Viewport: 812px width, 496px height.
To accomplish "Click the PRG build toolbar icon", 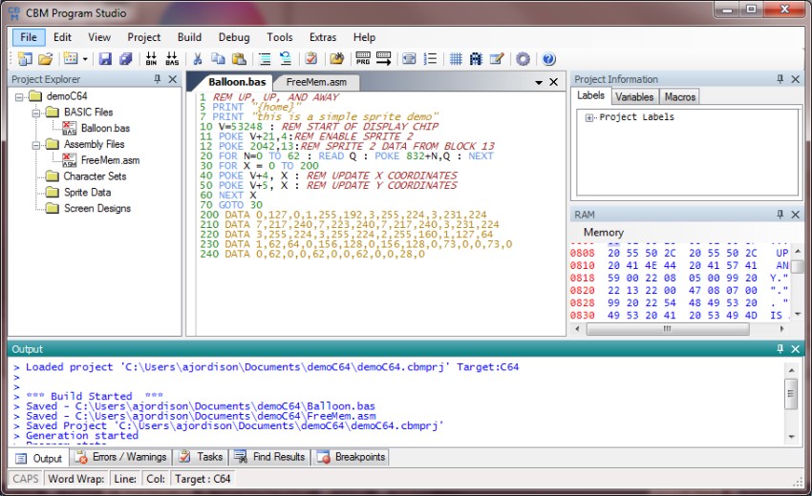I will click(x=363, y=59).
